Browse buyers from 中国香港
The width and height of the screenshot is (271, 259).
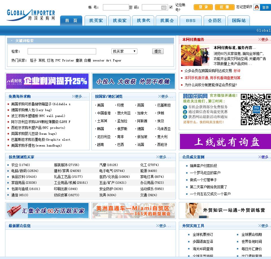(104, 113)
